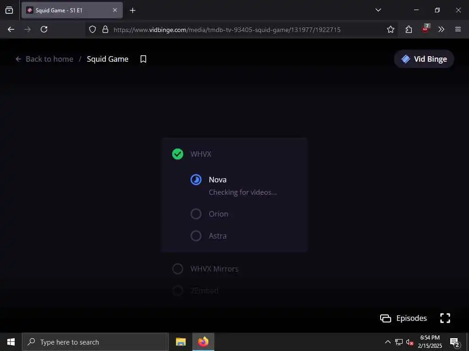The height and width of the screenshot is (351, 469).
Task: Open the Episodes list
Action: coord(404,318)
